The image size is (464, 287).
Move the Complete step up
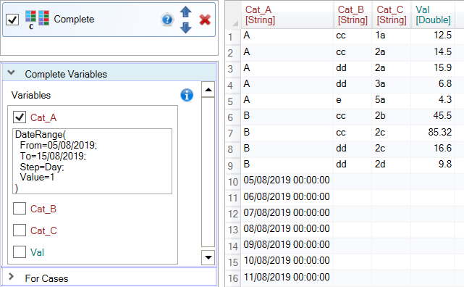(x=186, y=12)
